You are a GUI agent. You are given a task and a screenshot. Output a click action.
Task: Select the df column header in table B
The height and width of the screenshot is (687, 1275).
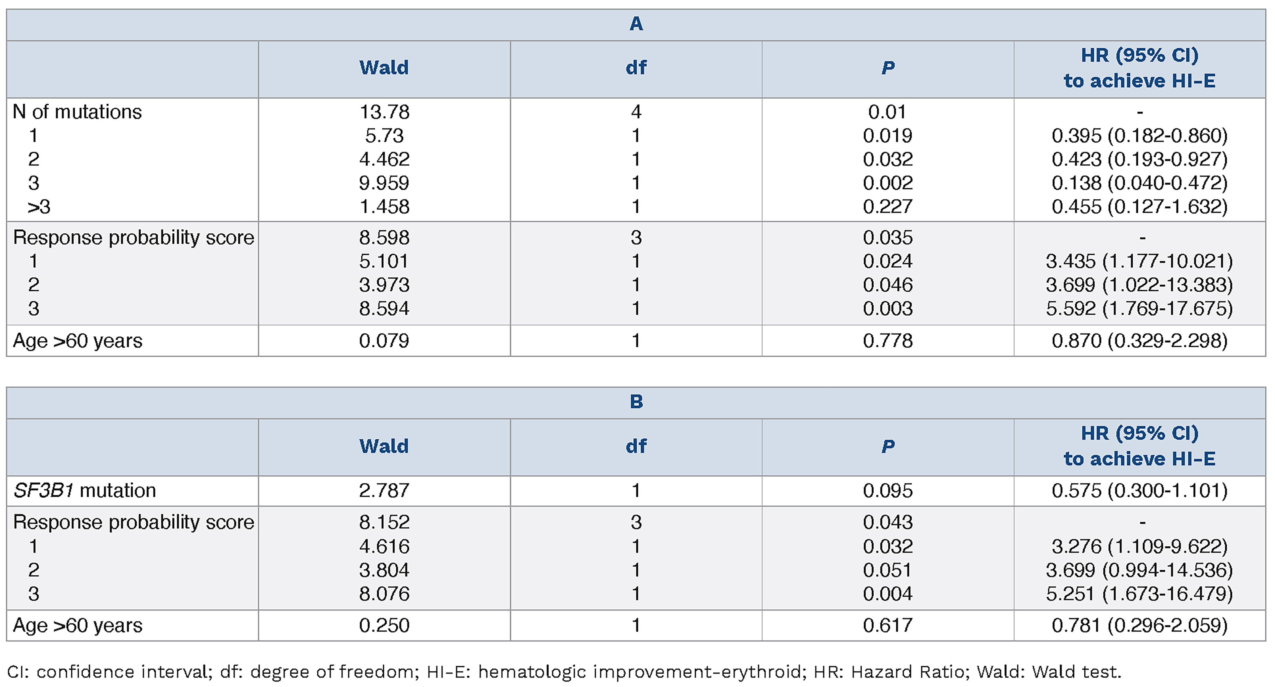pyautogui.click(x=636, y=446)
